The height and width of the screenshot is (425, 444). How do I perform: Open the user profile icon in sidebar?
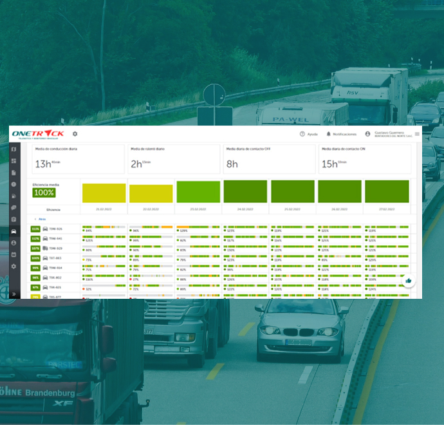14,243
